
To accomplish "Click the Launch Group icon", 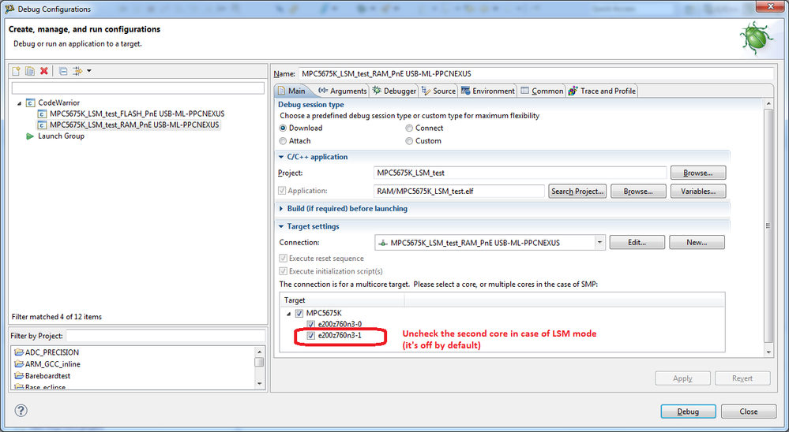I will [30, 136].
